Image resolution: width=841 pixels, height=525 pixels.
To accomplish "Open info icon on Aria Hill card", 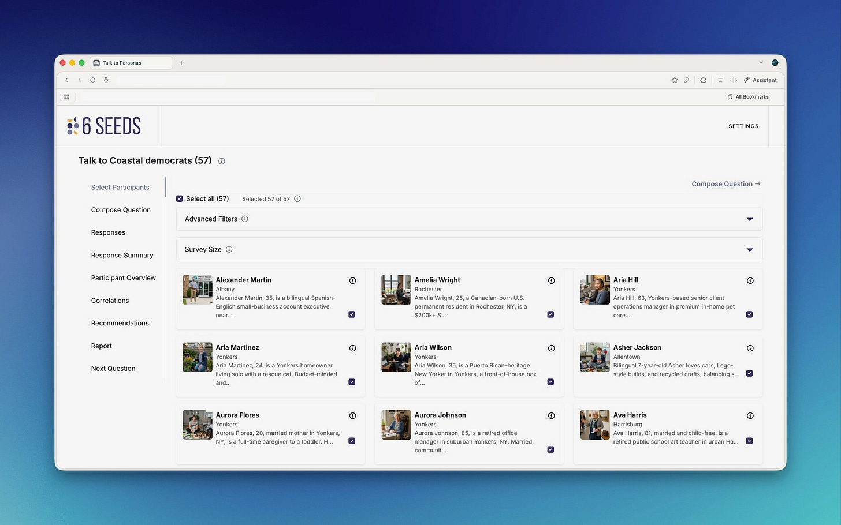I will [750, 280].
